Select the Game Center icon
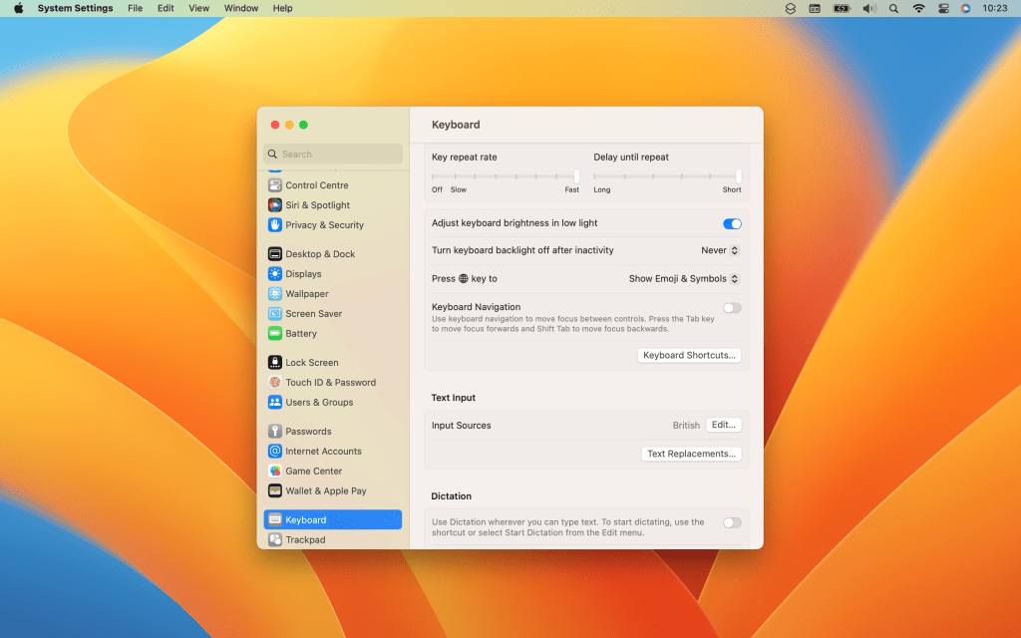 pyautogui.click(x=275, y=471)
